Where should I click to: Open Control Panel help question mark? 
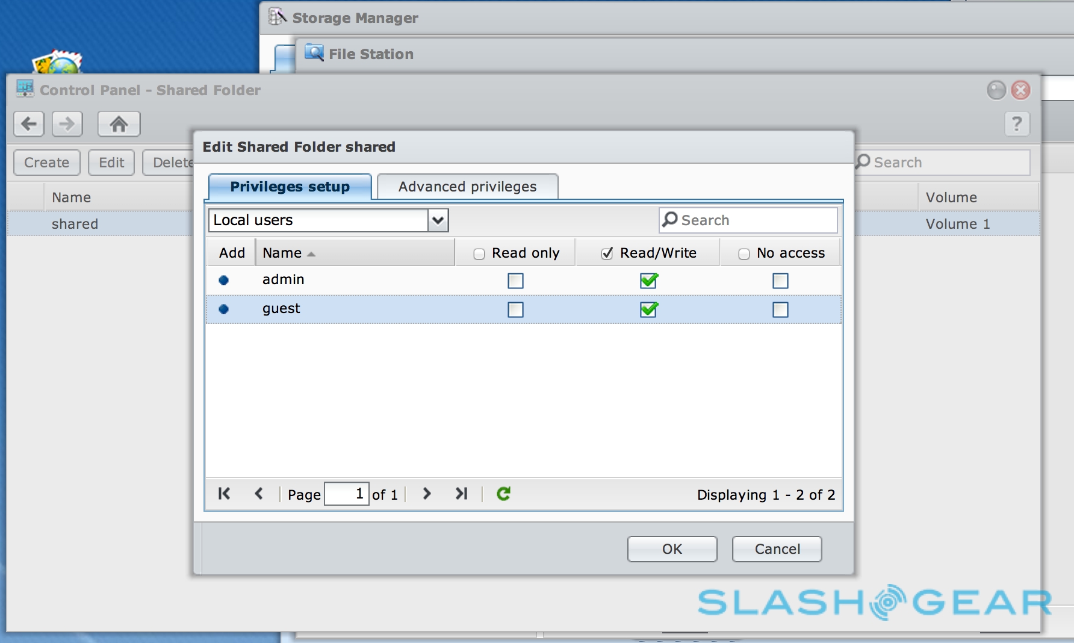[x=1017, y=124]
